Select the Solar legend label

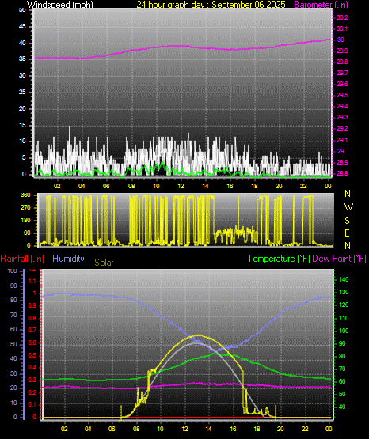point(104,263)
